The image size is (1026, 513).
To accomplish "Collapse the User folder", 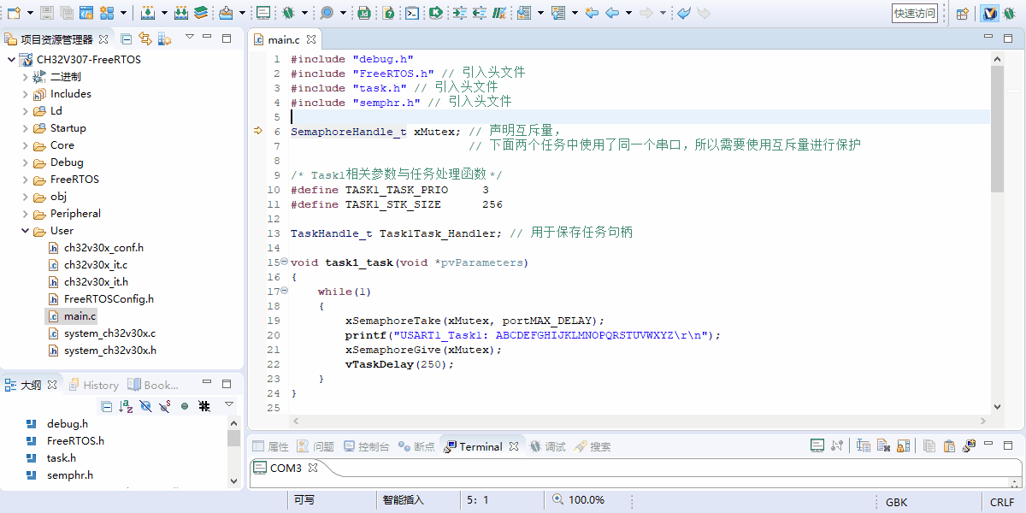I will coord(25,231).
